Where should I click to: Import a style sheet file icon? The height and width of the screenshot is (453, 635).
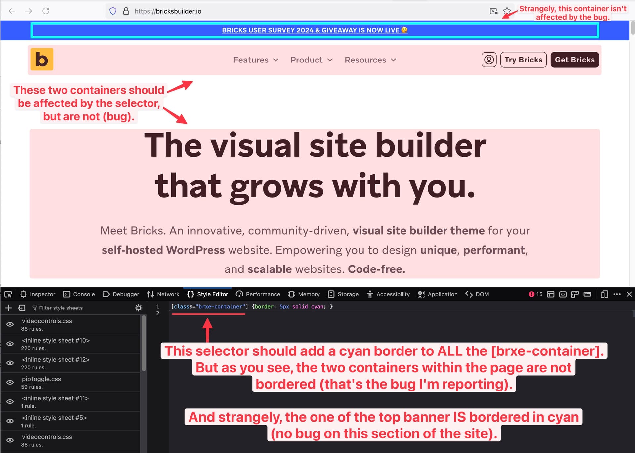22,308
